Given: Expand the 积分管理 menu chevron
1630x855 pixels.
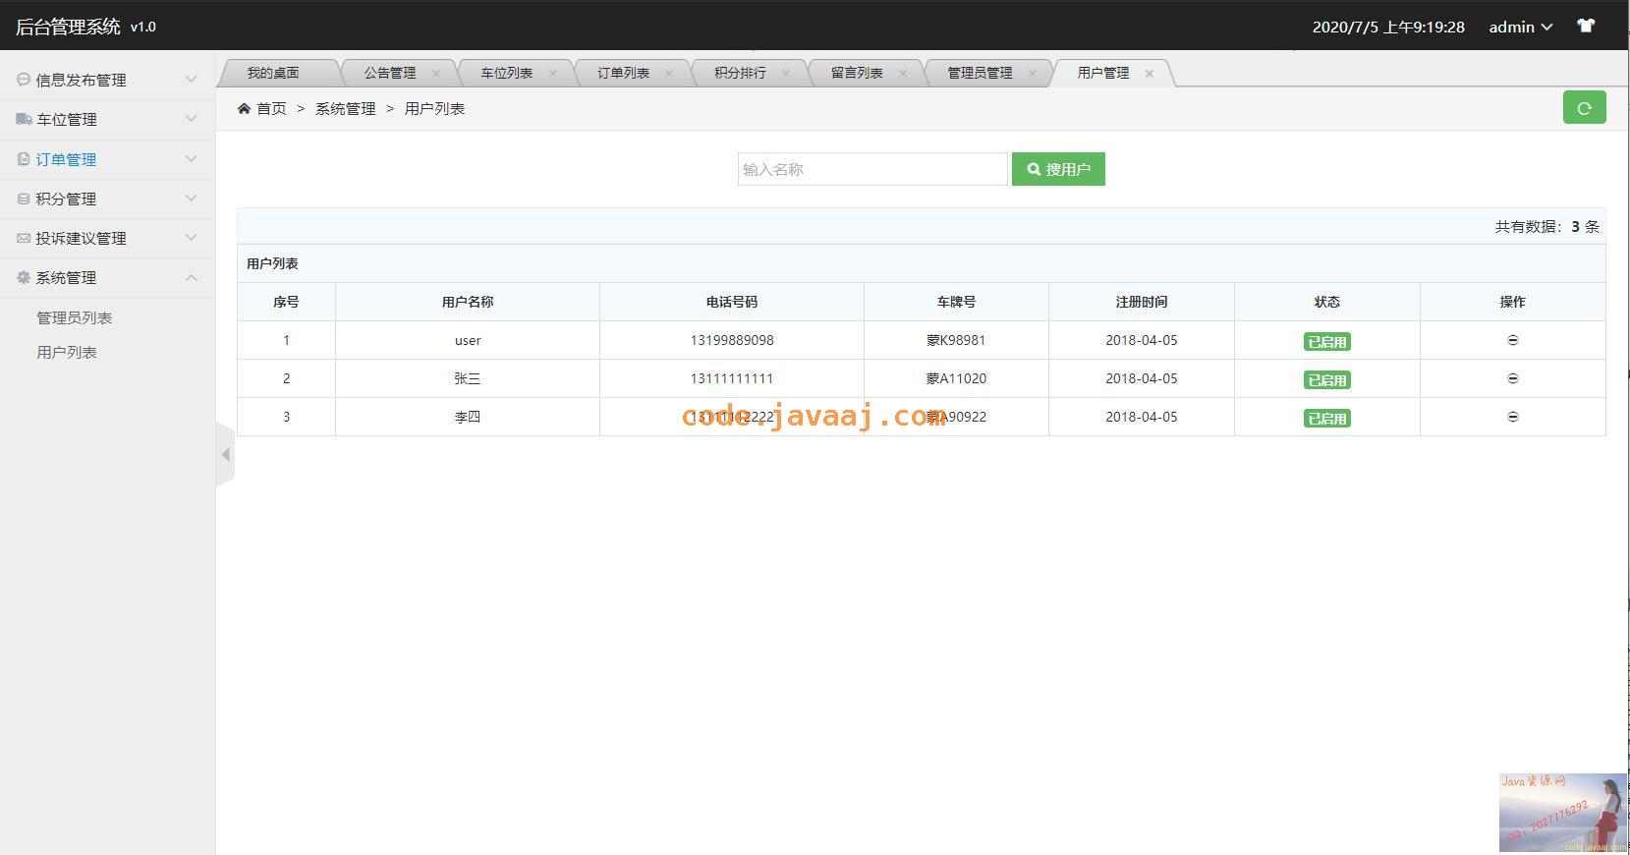Looking at the screenshot, I should coord(192,198).
